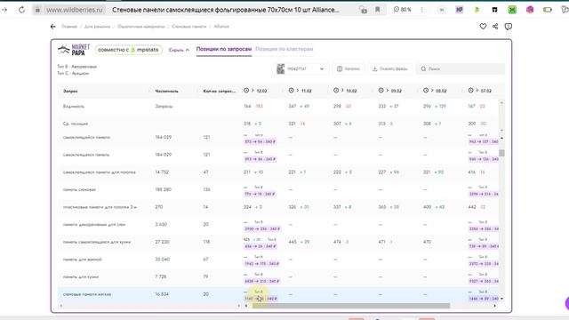Expand the 09.02 date column chevron
The image size is (569, 320).
click(388, 91)
